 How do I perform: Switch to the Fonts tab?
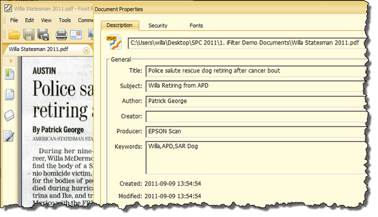pyautogui.click(x=196, y=25)
